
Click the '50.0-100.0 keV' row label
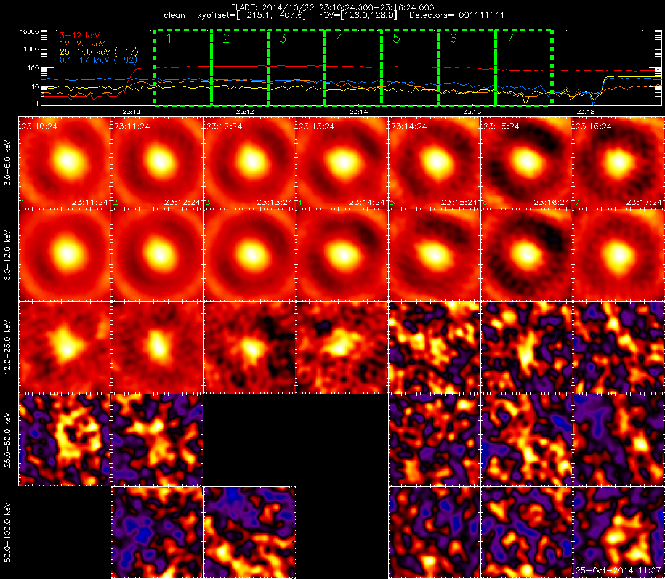pos(7,533)
